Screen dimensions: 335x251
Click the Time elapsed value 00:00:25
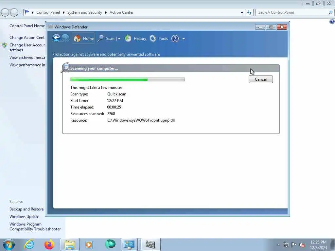[x=114, y=107]
